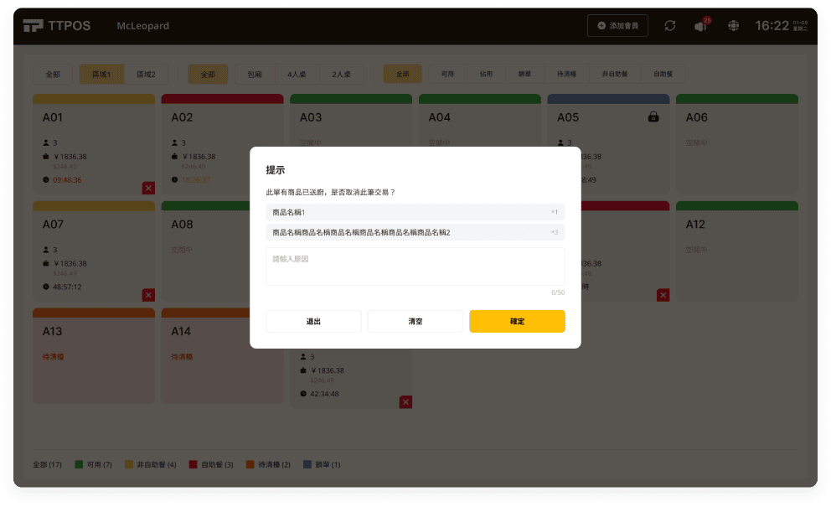Click the refresh icon in top bar

coord(669,26)
